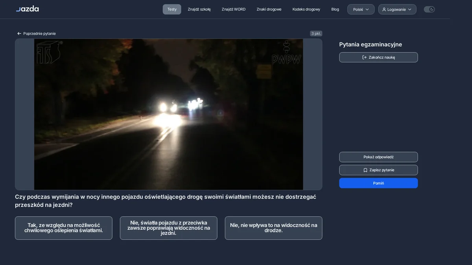Open the Testy menu item
This screenshot has width=472, height=265.
(172, 9)
